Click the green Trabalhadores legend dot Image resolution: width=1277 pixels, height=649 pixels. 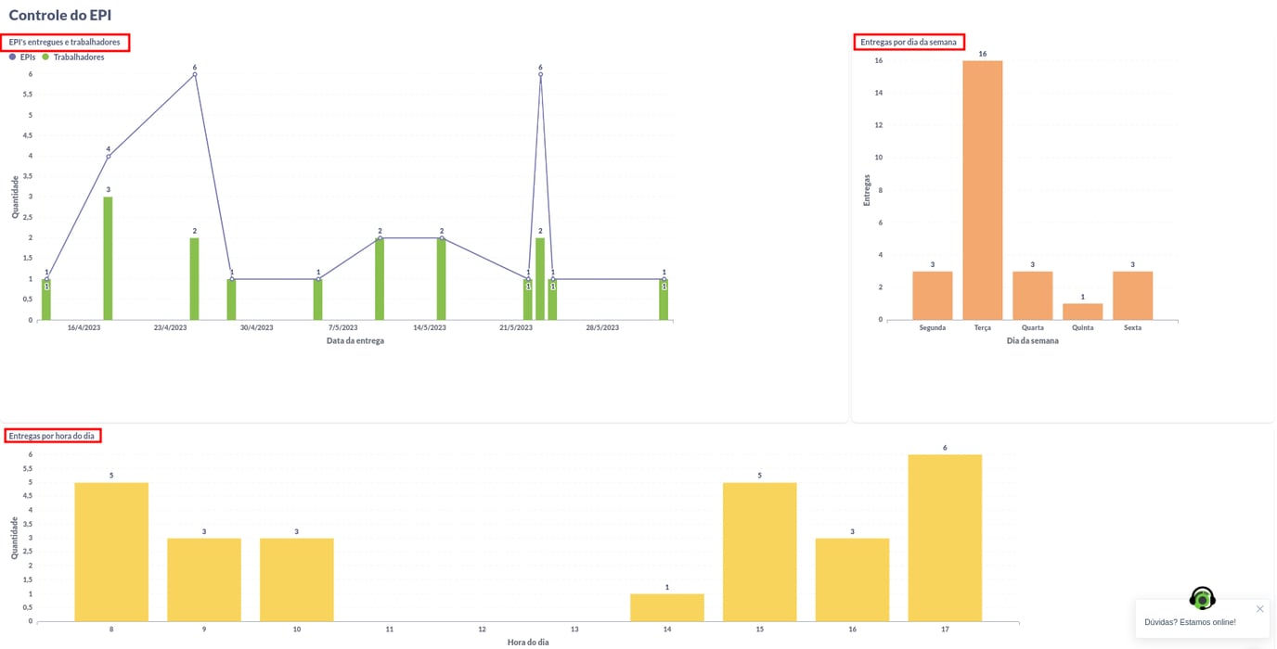point(45,57)
